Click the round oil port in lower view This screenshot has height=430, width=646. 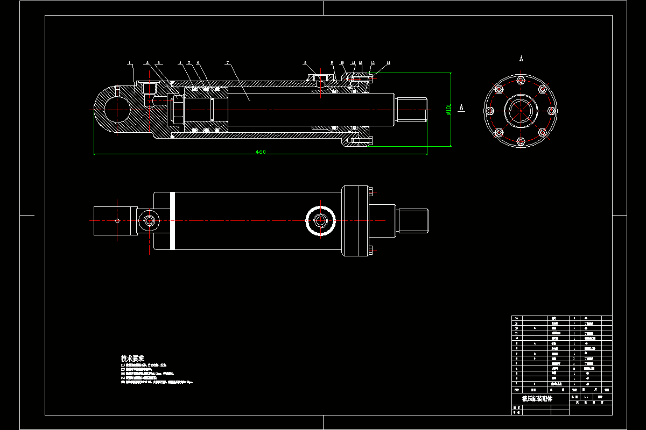click(321, 220)
